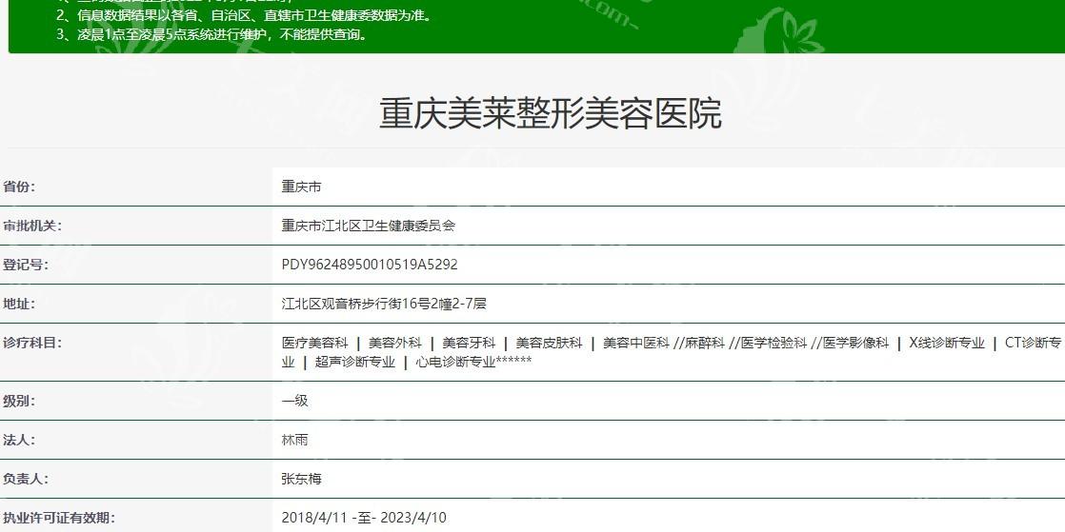The image size is (1065, 532).
Task: Click 心电诊断专业 in the departments list
Action: (455, 362)
